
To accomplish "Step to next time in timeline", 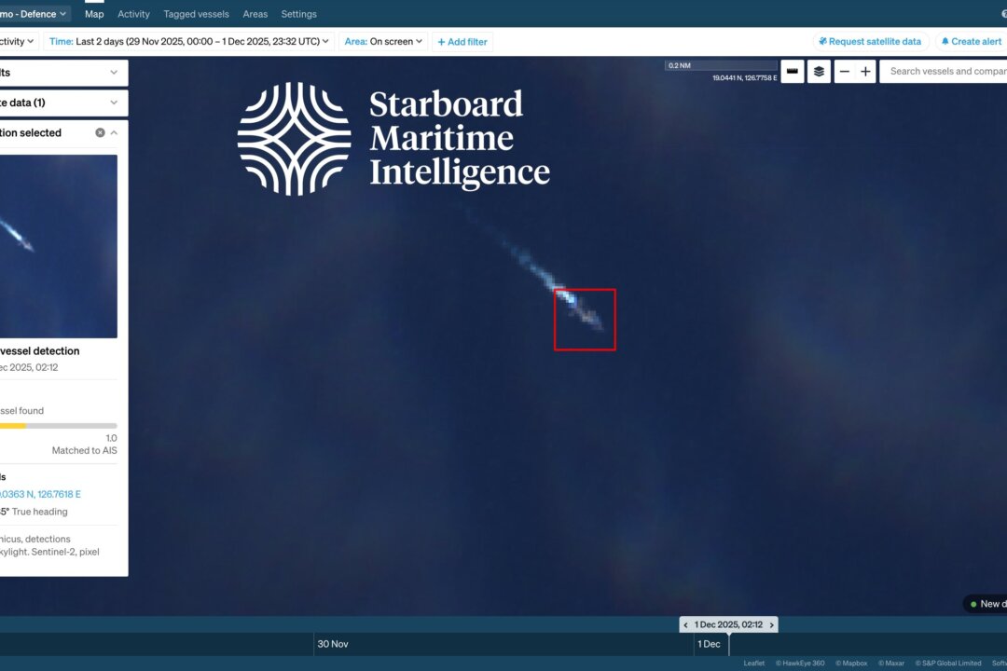I will pyautogui.click(x=771, y=624).
